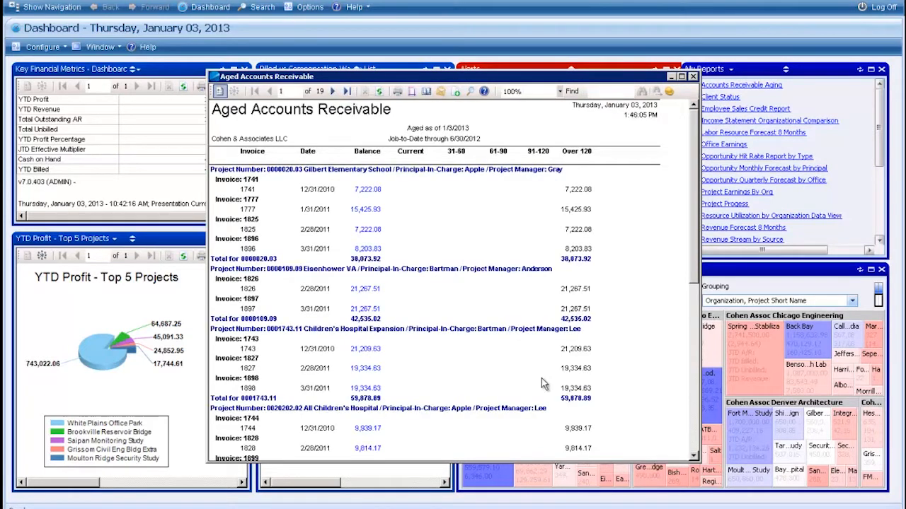Collapse the My Reports panel with up-down arrows
Image resolution: width=906 pixels, height=509 pixels.
(x=786, y=69)
